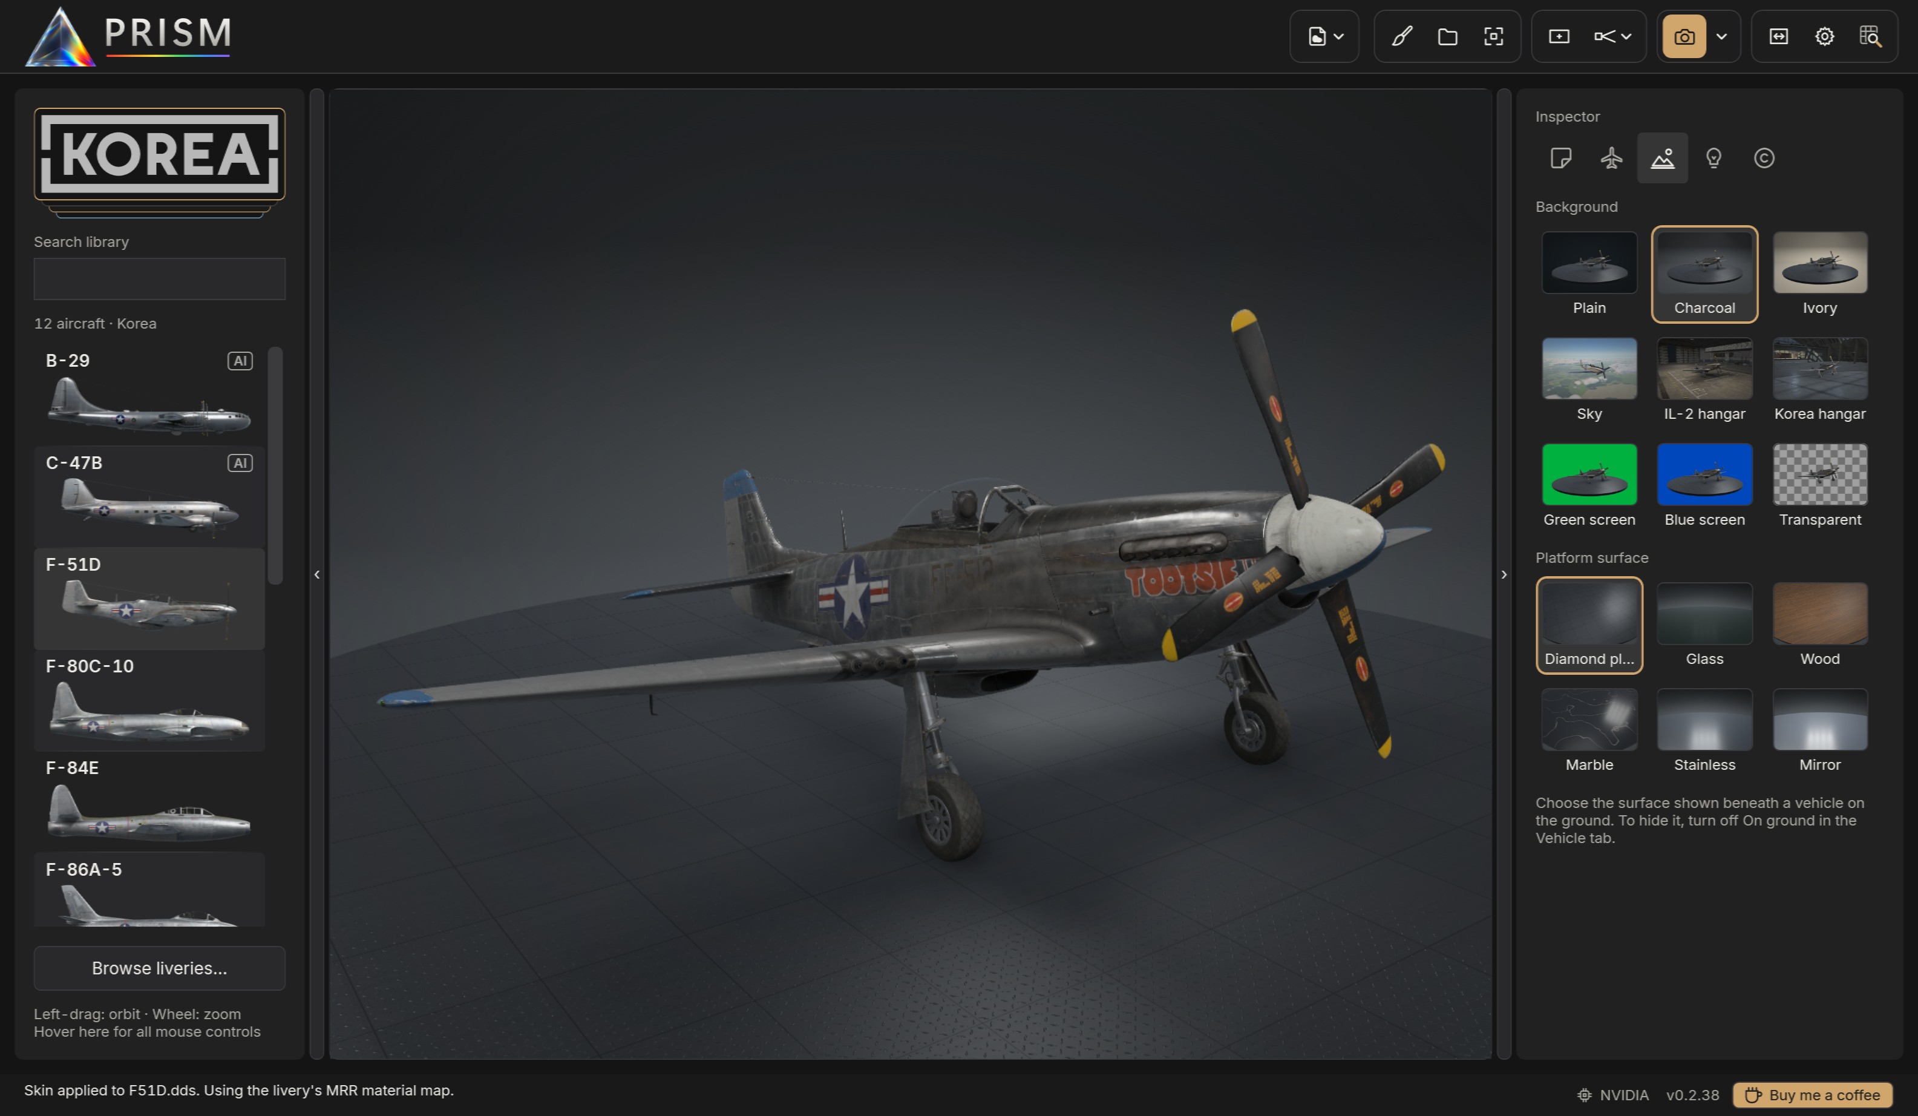Click the Buy me a coffee button

tap(1813, 1095)
